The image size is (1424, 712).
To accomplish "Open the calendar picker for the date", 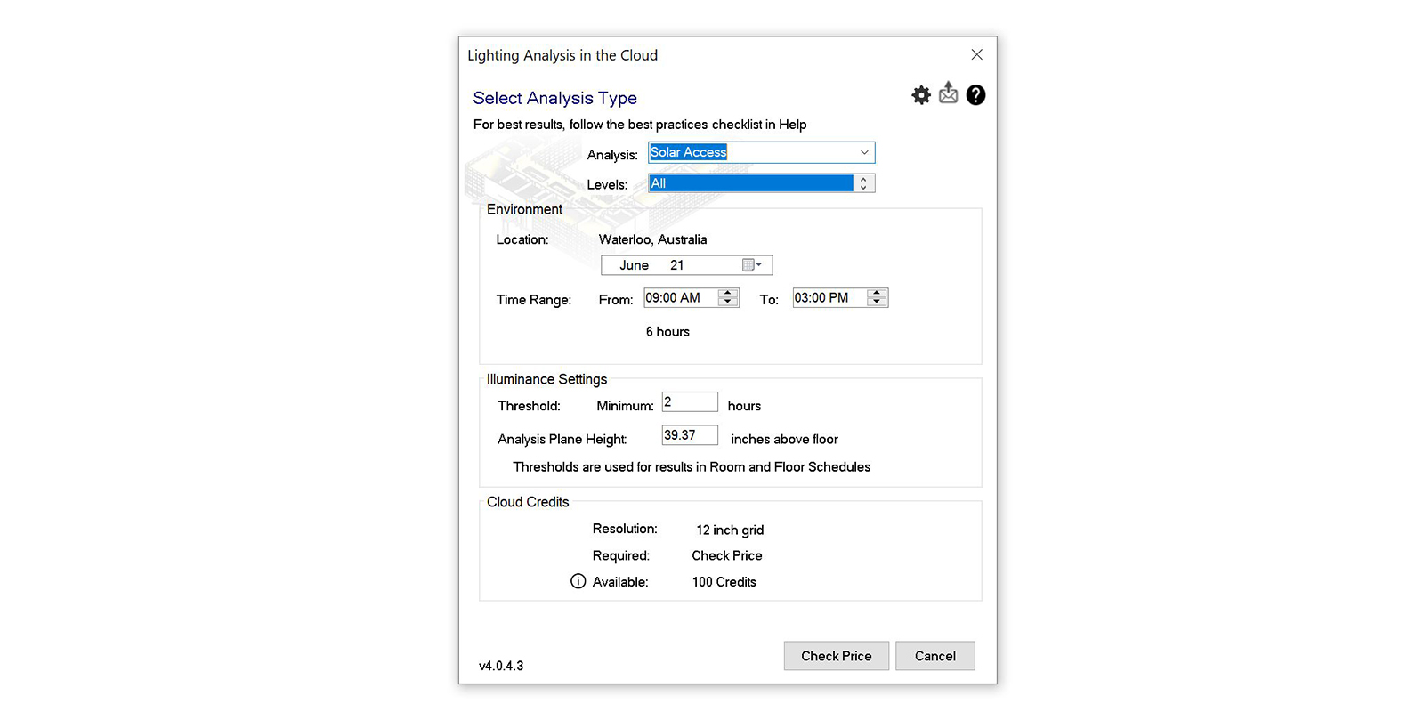I will (752, 265).
